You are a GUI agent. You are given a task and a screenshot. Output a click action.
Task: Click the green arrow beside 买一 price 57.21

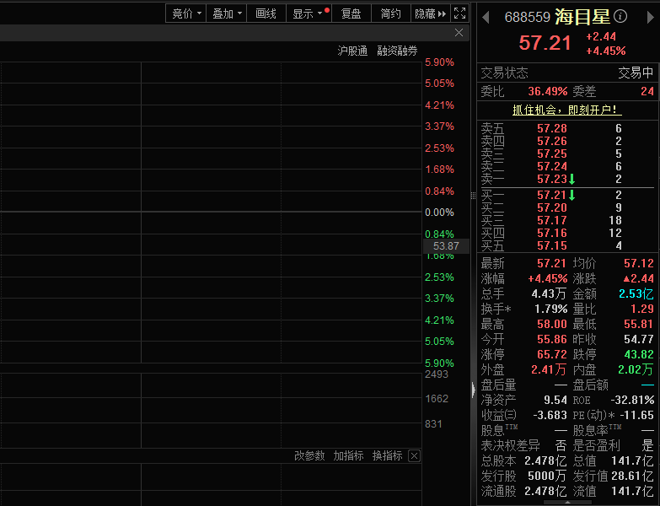(x=571, y=196)
